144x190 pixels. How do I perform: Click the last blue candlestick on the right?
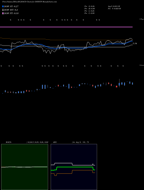[x=132, y=83]
